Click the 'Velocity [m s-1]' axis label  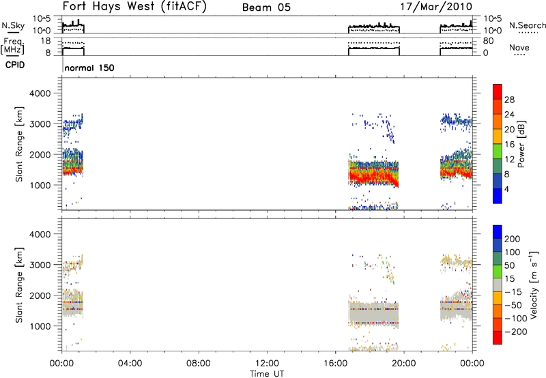pos(534,285)
